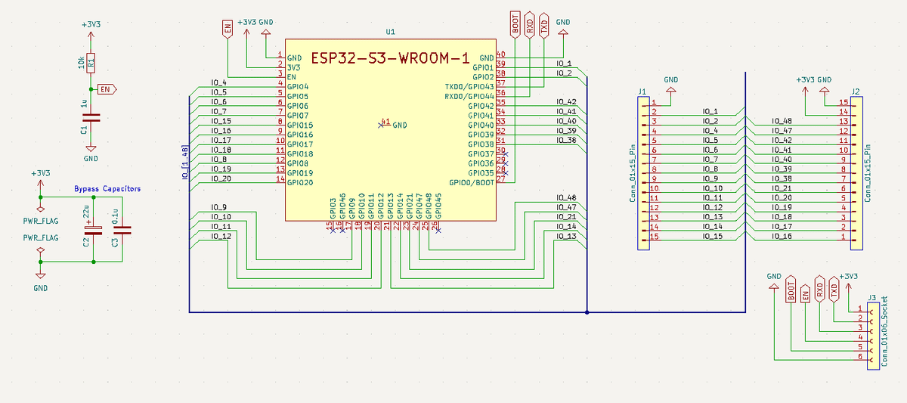Click the 10k value text of R1

pyautogui.click(x=81, y=62)
